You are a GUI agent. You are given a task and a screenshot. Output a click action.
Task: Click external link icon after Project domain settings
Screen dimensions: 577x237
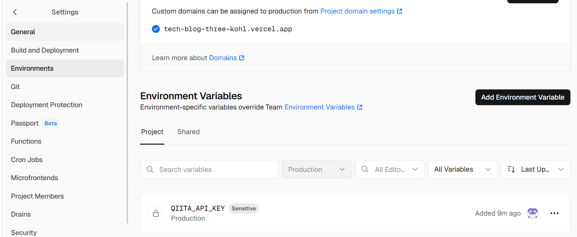(x=399, y=11)
